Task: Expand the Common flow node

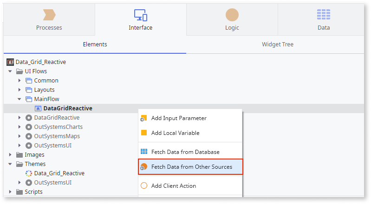Action: pyautogui.click(x=20, y=81)
